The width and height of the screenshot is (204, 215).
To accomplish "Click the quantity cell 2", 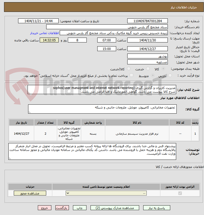I will pos(45,134).
